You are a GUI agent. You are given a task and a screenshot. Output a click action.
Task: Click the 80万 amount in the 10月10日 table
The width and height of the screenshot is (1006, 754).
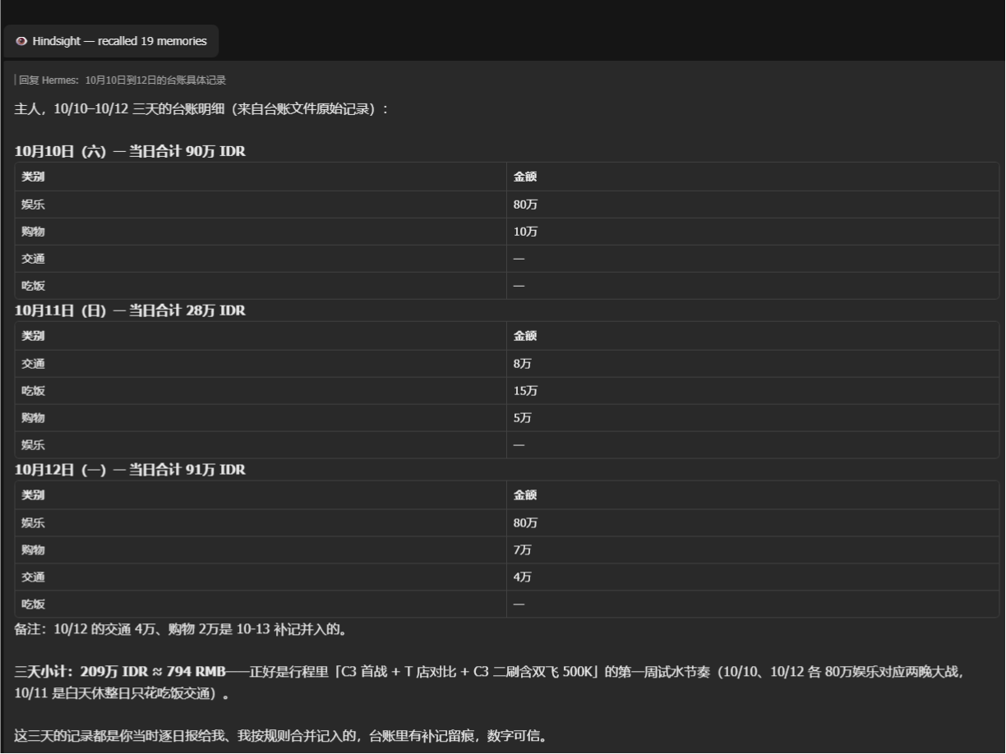pos(526,205)
